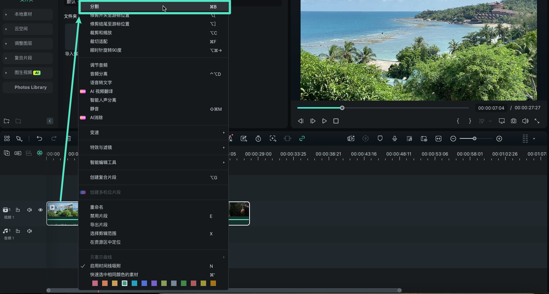This screenshot has width=549, height=294.
Task: Open the 变速 submenu
Action: coord(154,133)
